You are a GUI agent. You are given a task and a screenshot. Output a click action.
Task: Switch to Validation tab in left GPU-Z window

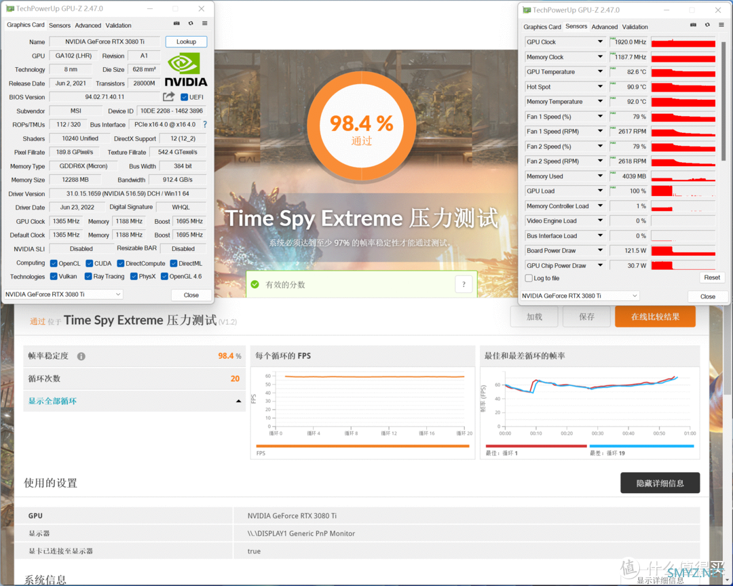coord(118,26)
